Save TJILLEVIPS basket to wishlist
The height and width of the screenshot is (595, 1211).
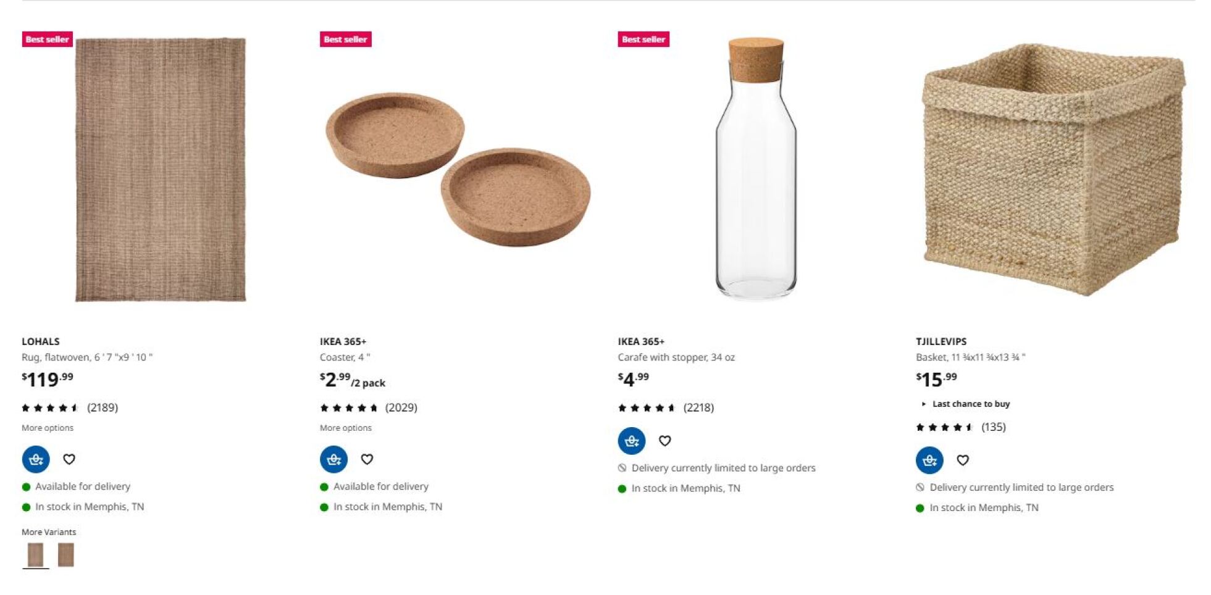click(x=962, y=460)
